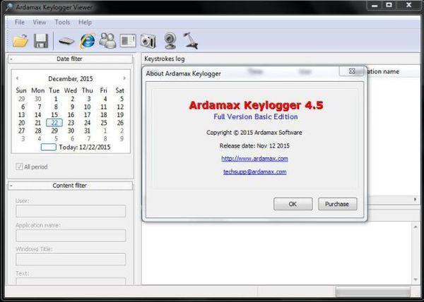The height and width of the screenshot is (302, 424).
Task: Click the techsupp@ardamax.com email link
Action: (x=254, y=171)
